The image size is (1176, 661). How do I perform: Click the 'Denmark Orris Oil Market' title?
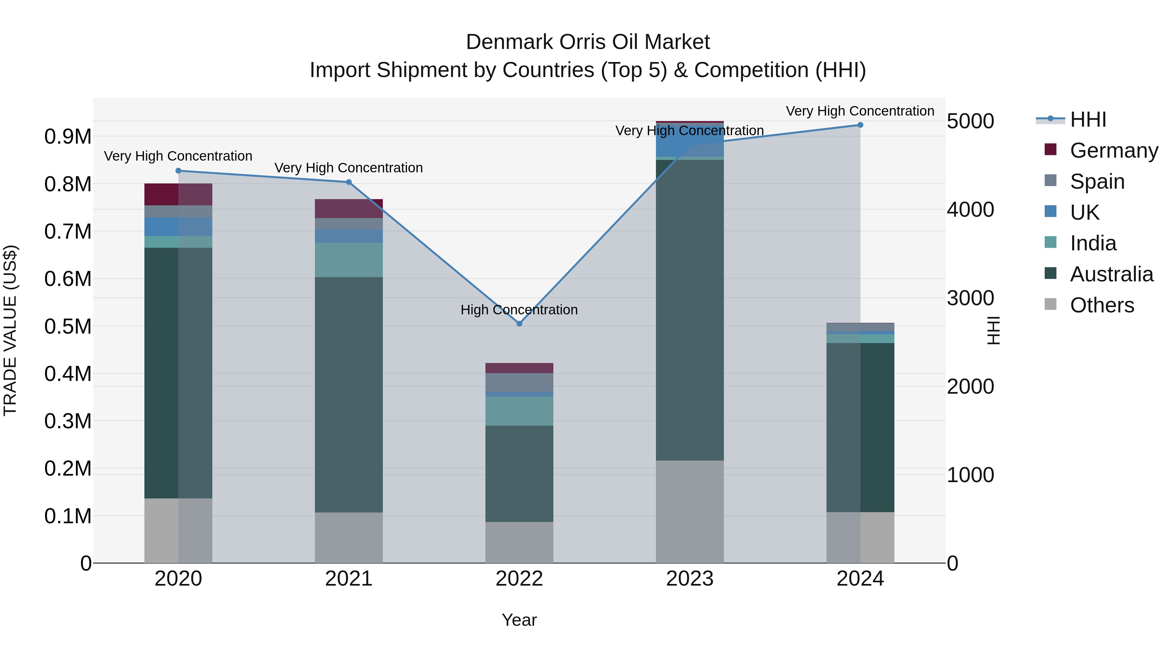(588, 42)
